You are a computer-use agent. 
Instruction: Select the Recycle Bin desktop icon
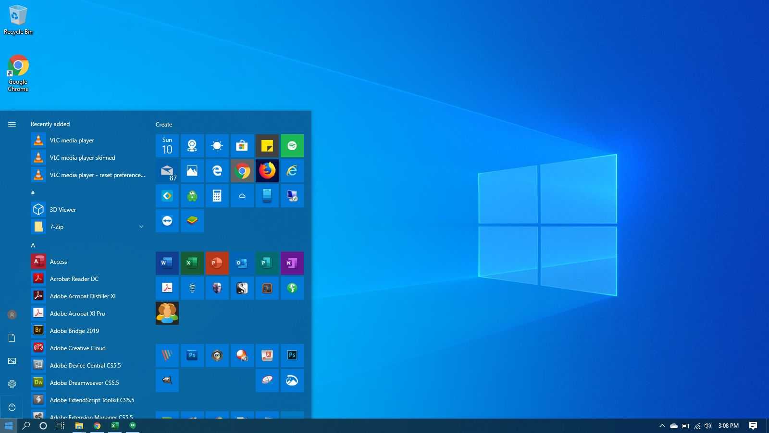point(18,20)
